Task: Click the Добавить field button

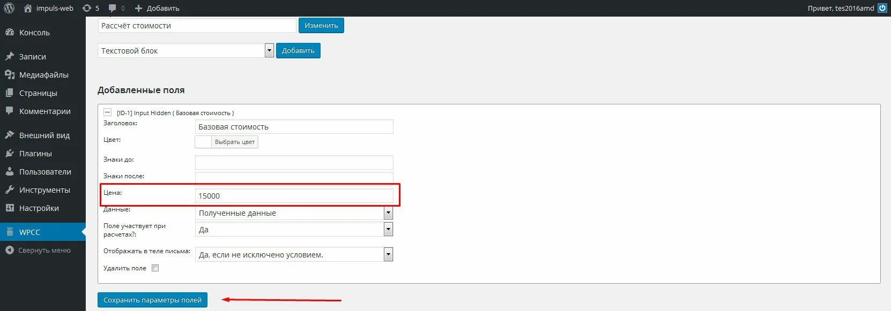Action: (x=298, y=50)
